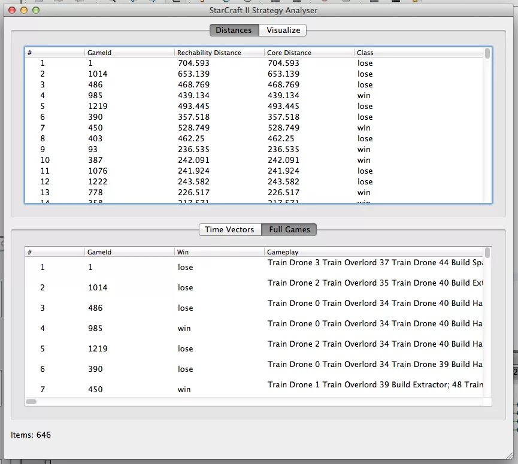This screenshot has width=518, height=464.
Task: Click the lose class for GameId 1076
Action: point(365,171)
